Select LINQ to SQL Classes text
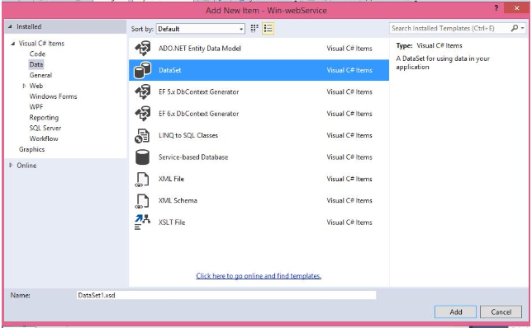This screenshot has height=328, width=532. tap(188, 135)
